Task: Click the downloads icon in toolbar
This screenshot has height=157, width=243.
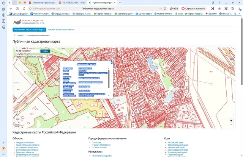Action: pyautogui.click(x=240, y=9)
